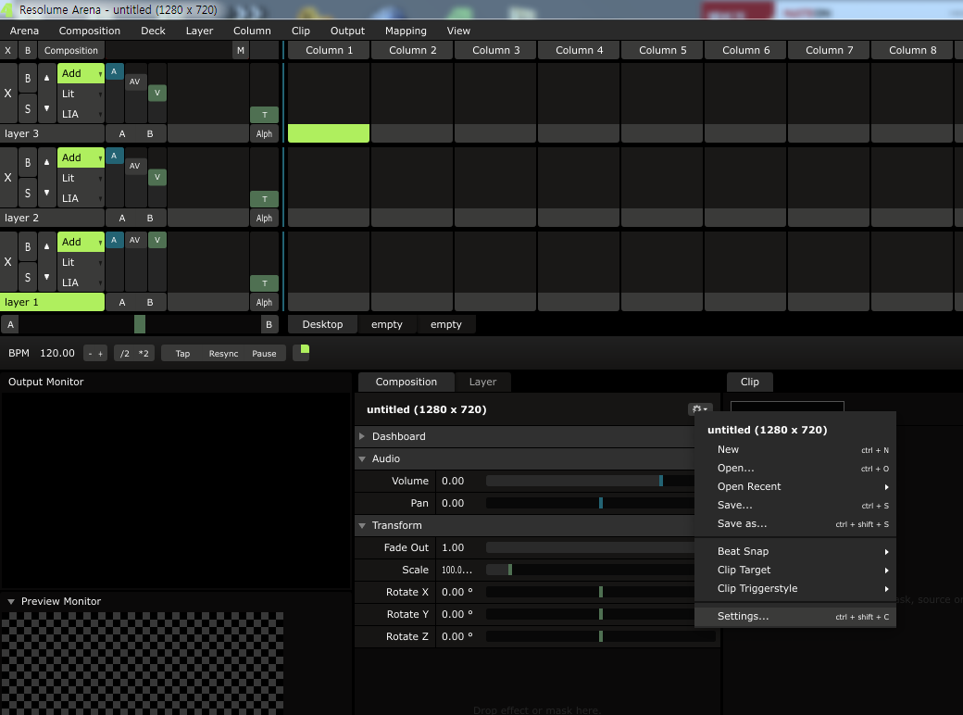Click the green beat indicator next to Pause
This screenshot has height=715, width=963.
[x=305, y=349]
